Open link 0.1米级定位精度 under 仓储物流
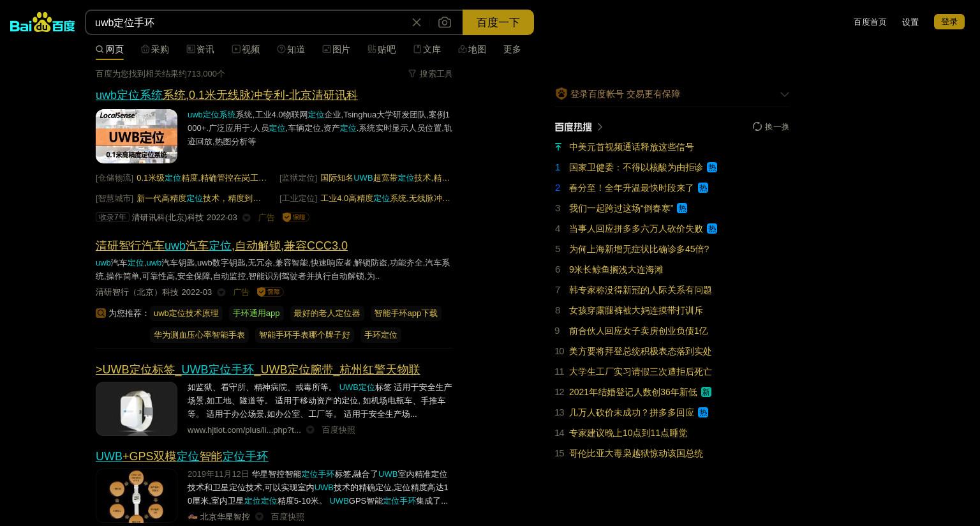 (x=202, y=178)
